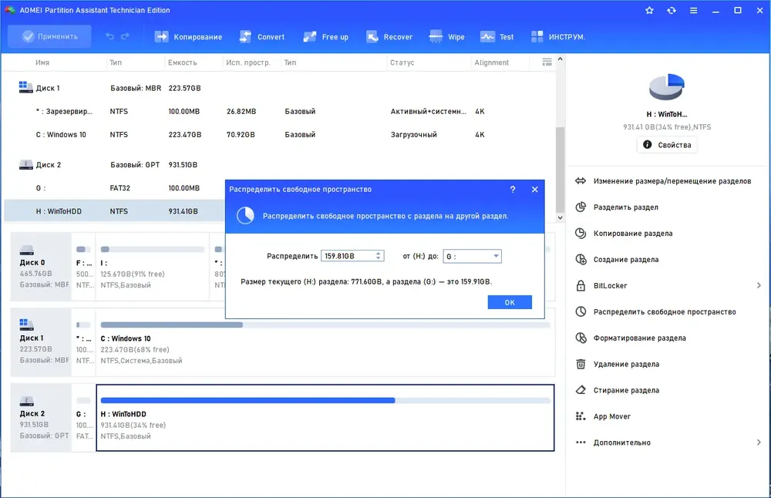Click the trash icon for Удаление раздела
Screen dimensions: 771x498
click(581, 364)
